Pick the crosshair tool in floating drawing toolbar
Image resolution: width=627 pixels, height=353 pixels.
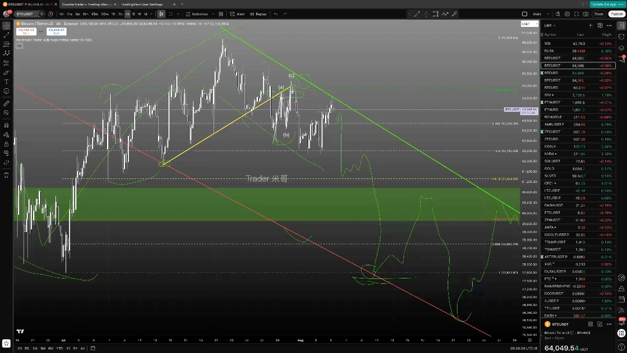pyautogui.click(x=426, y=14)
